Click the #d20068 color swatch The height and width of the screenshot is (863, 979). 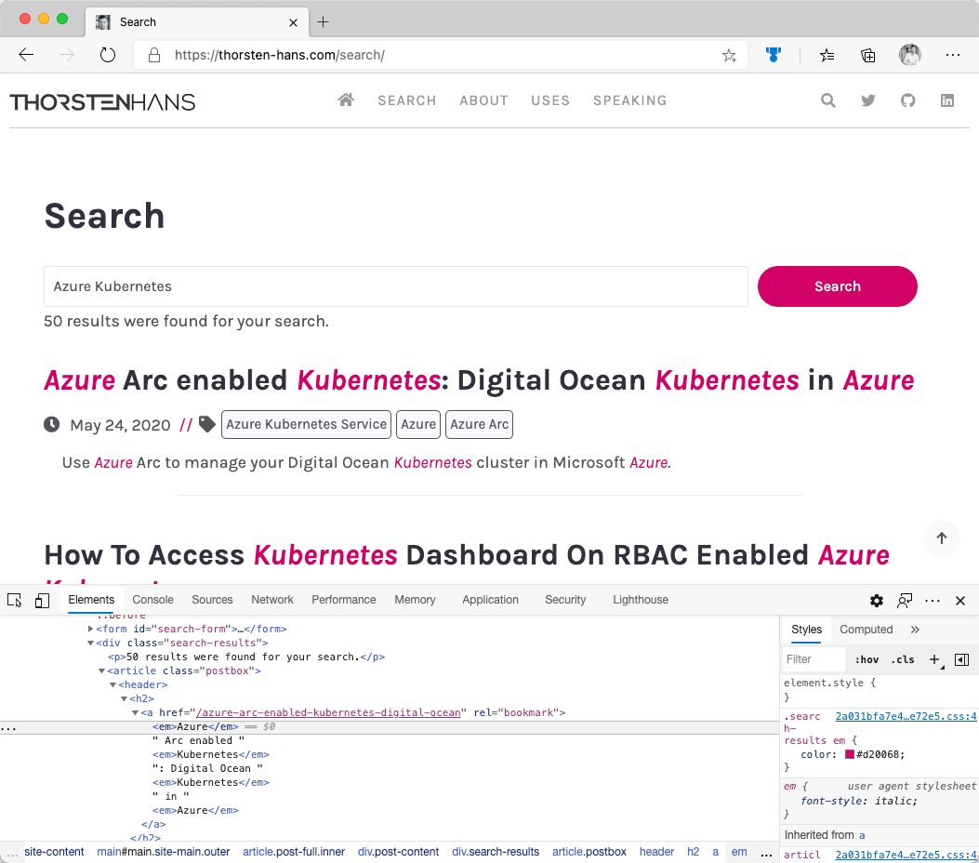850,754
